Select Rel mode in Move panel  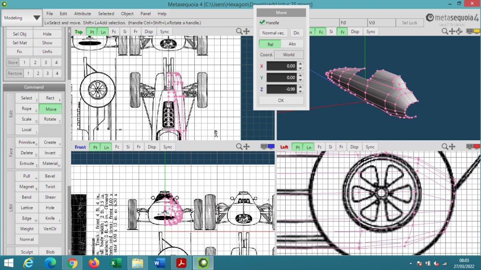(x=270, y=44)
